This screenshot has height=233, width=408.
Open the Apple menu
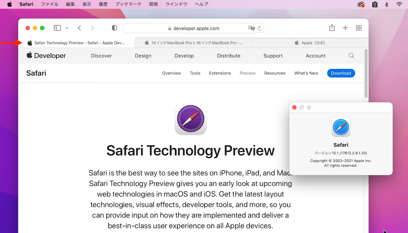point(10,4)
